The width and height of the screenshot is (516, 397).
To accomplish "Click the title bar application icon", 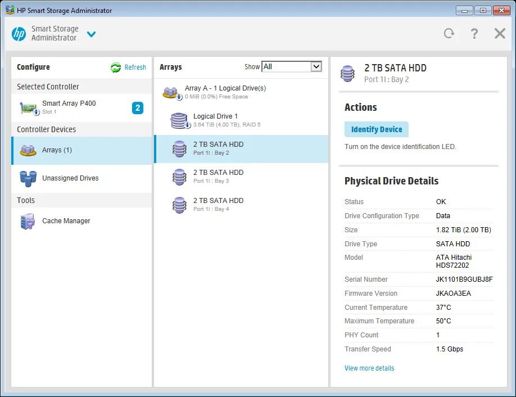I will 10,10.
